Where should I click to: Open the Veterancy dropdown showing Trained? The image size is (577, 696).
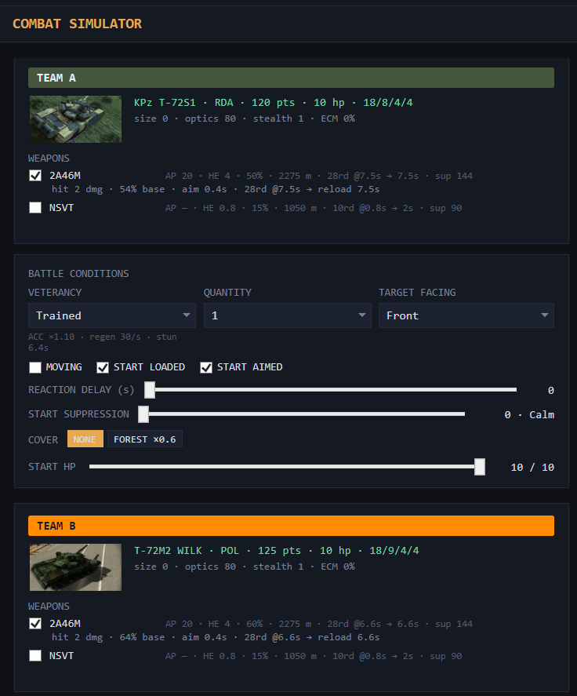(x=112, y=315)
